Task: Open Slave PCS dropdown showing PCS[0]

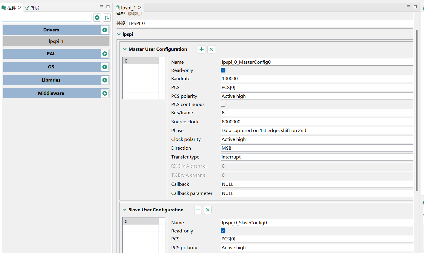Action: pos(317,239)
